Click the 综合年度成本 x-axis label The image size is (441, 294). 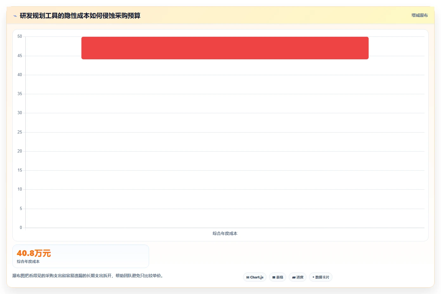tap(225, 233)
